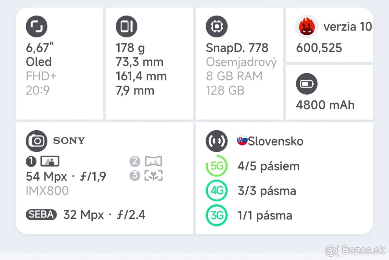Tap the processor chip icon
Image resolution: width=389 pixels, height=260 pixels.
pos(217,26)
